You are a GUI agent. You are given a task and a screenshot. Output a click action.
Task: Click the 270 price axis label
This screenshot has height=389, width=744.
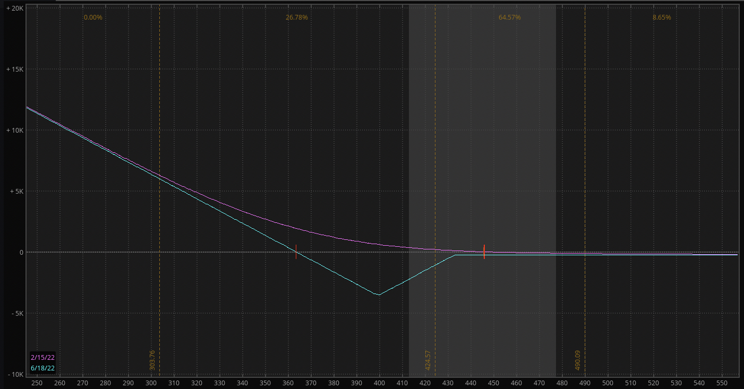tap(82, 383)
